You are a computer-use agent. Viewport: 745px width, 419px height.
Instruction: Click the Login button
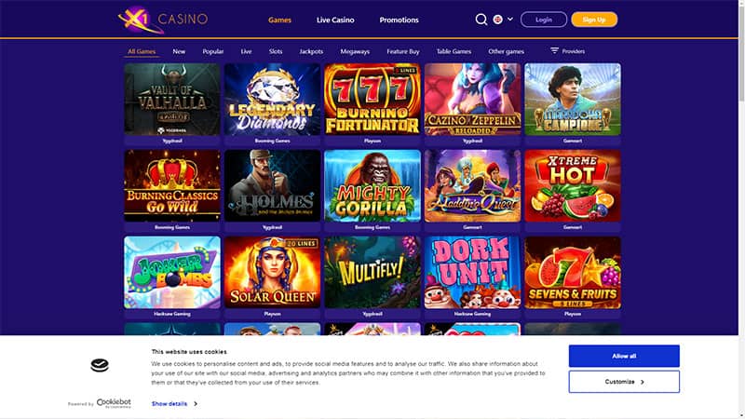point(544,20)
